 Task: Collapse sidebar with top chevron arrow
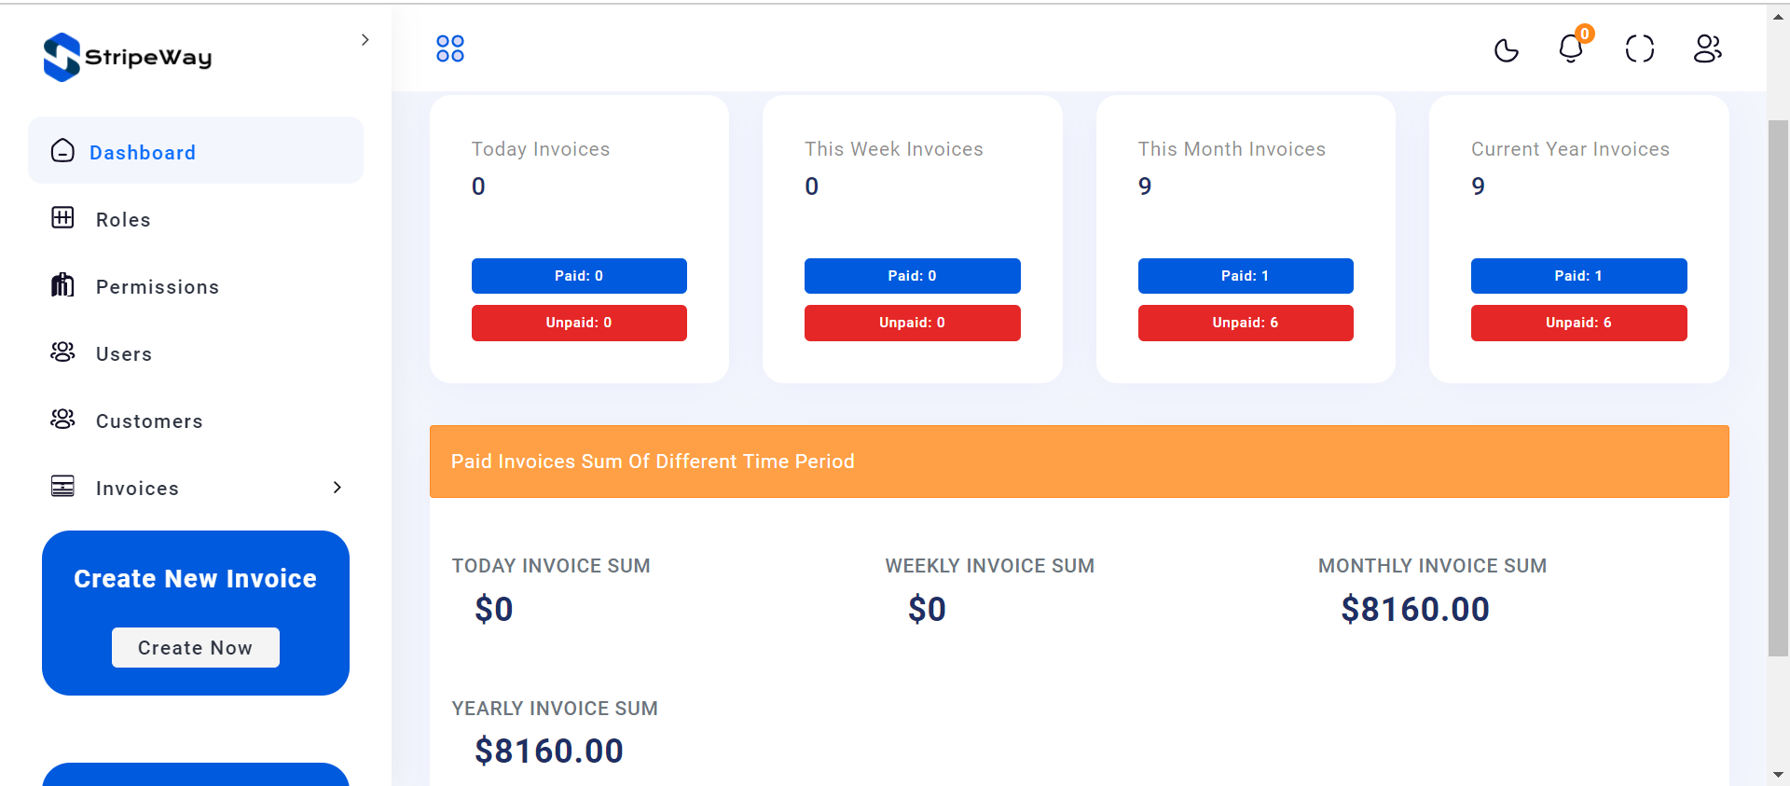tap(365, 40)
